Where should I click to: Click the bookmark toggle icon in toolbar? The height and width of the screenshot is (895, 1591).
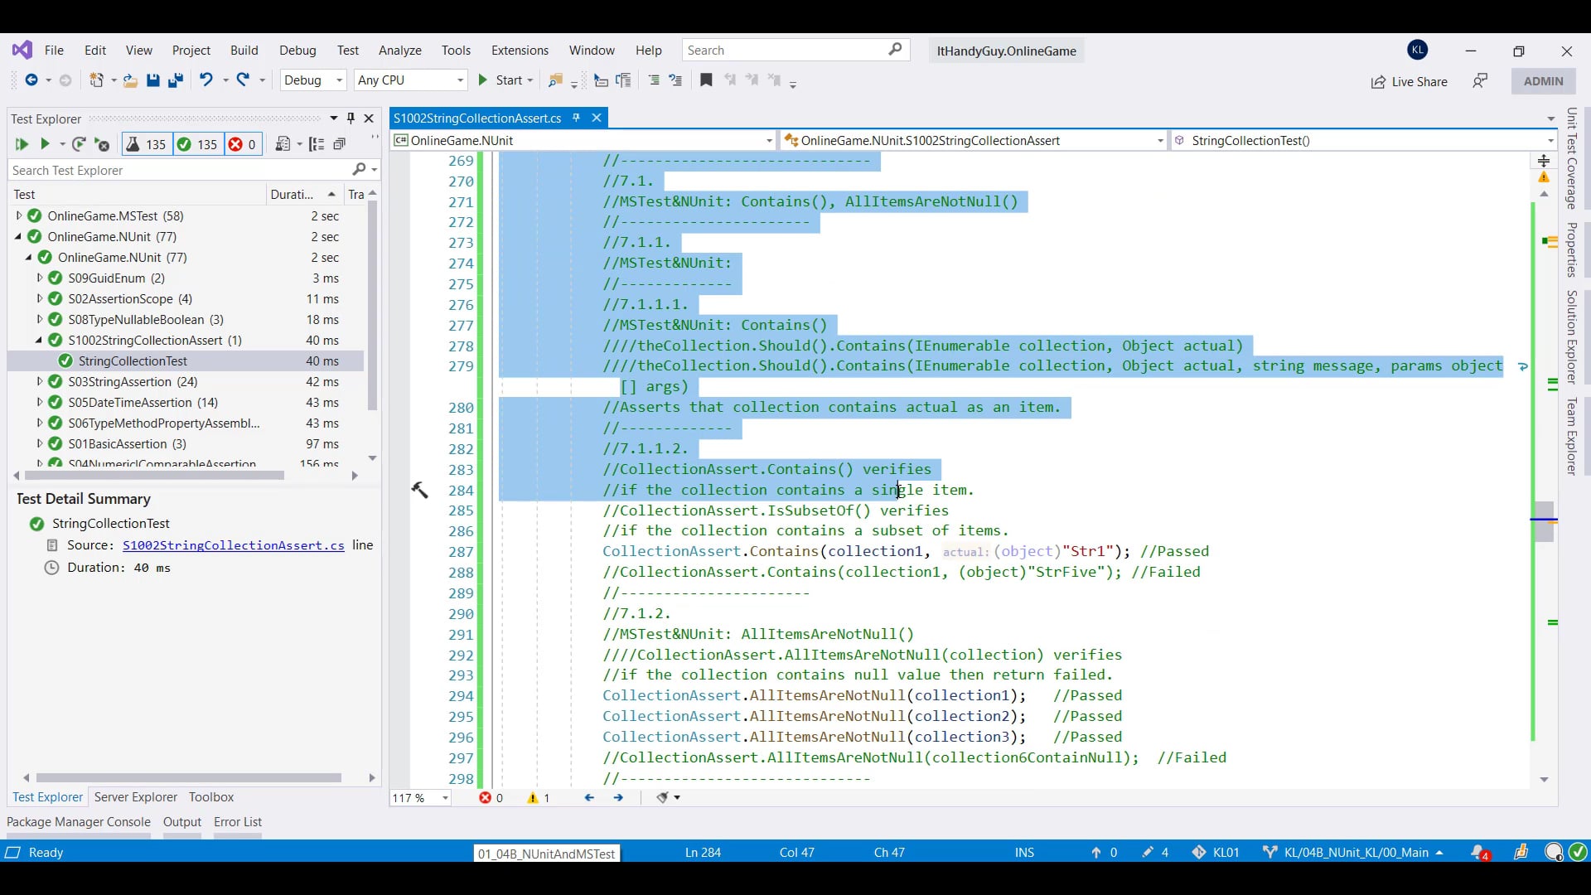pos(706,80)
